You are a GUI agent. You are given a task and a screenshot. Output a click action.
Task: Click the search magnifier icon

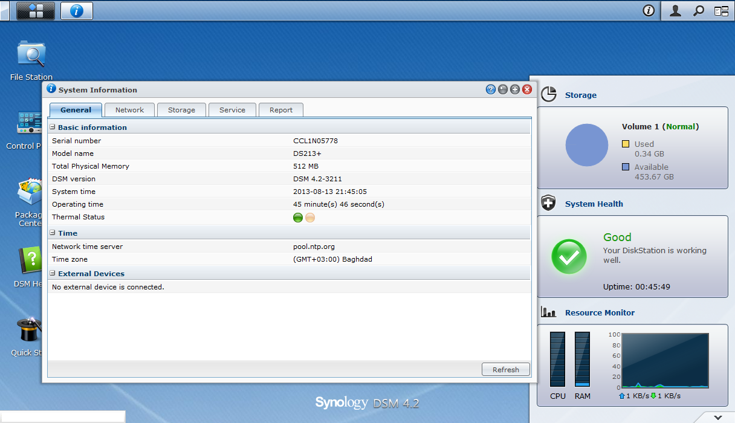(x=698, y=10)
